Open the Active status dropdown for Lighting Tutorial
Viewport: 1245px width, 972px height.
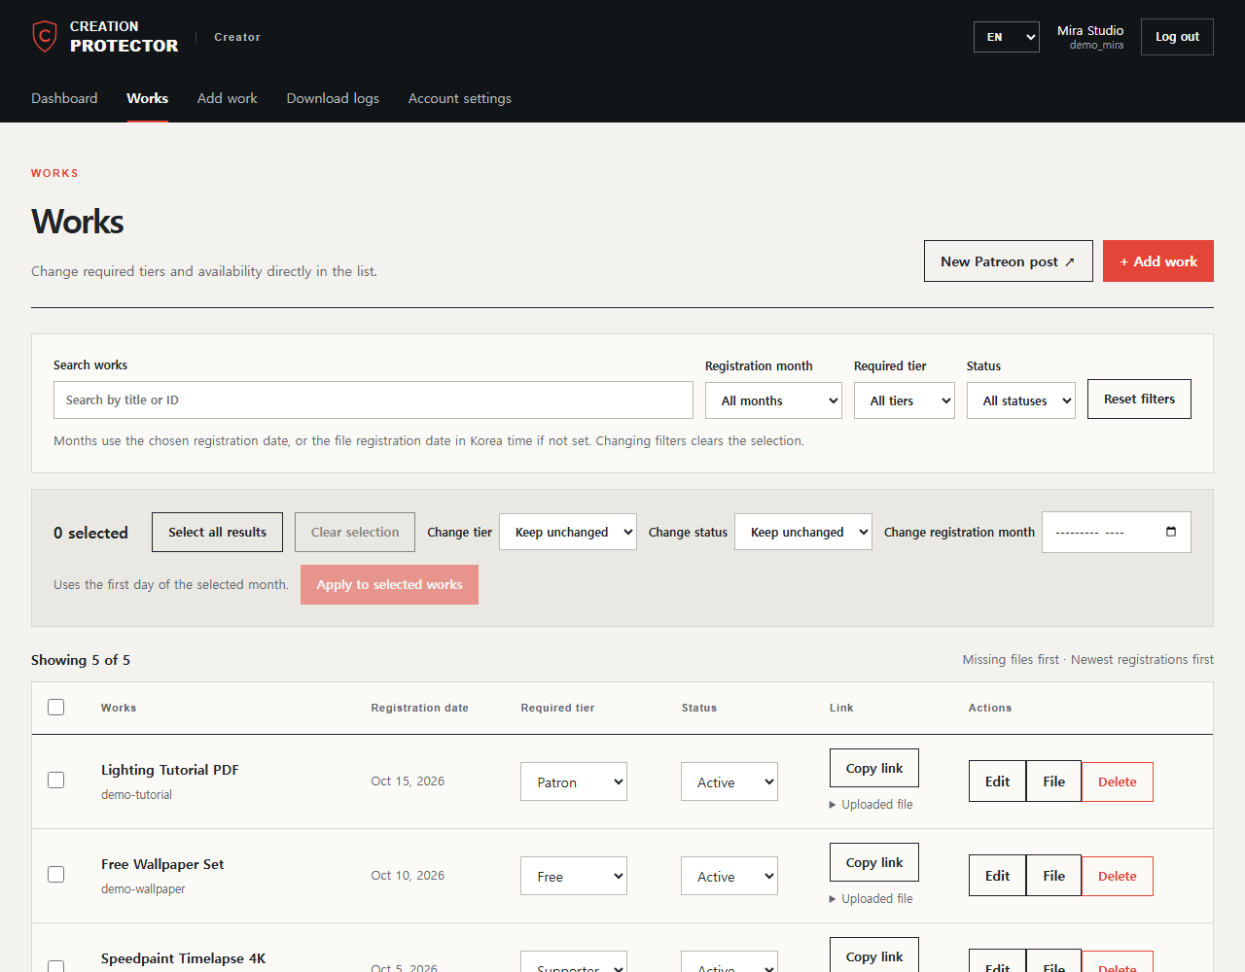tap(729, 781)
